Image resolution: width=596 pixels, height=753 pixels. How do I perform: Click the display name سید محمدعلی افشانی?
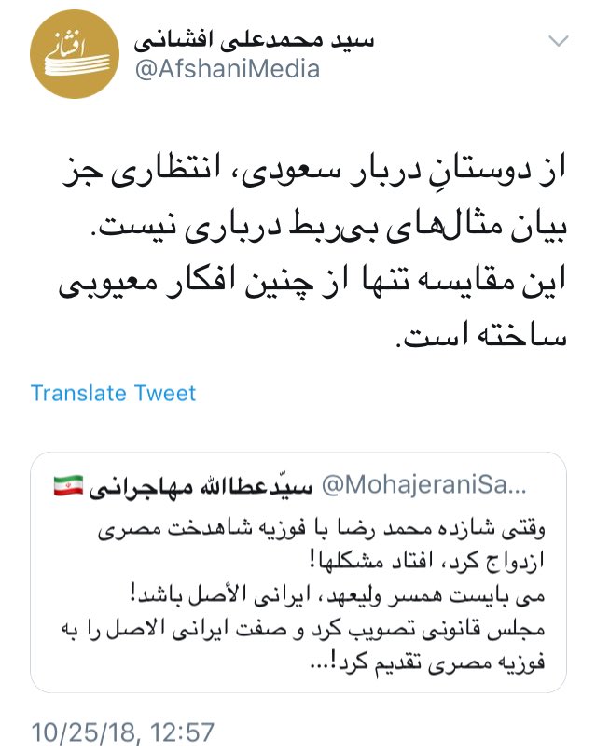pyautogui.click(x=255, y=40)
